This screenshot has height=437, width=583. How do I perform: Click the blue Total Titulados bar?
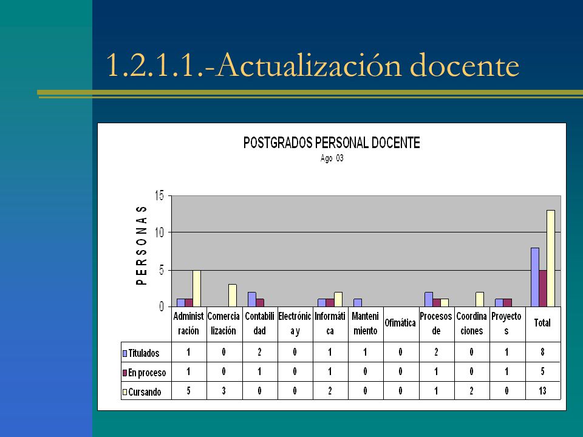coord(534,277)
